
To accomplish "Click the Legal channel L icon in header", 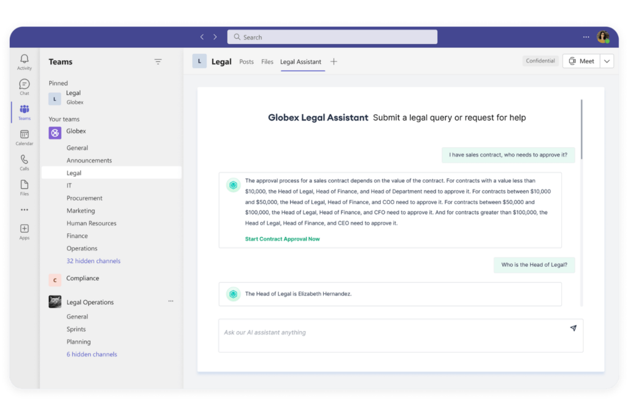I will click(199, 61).
